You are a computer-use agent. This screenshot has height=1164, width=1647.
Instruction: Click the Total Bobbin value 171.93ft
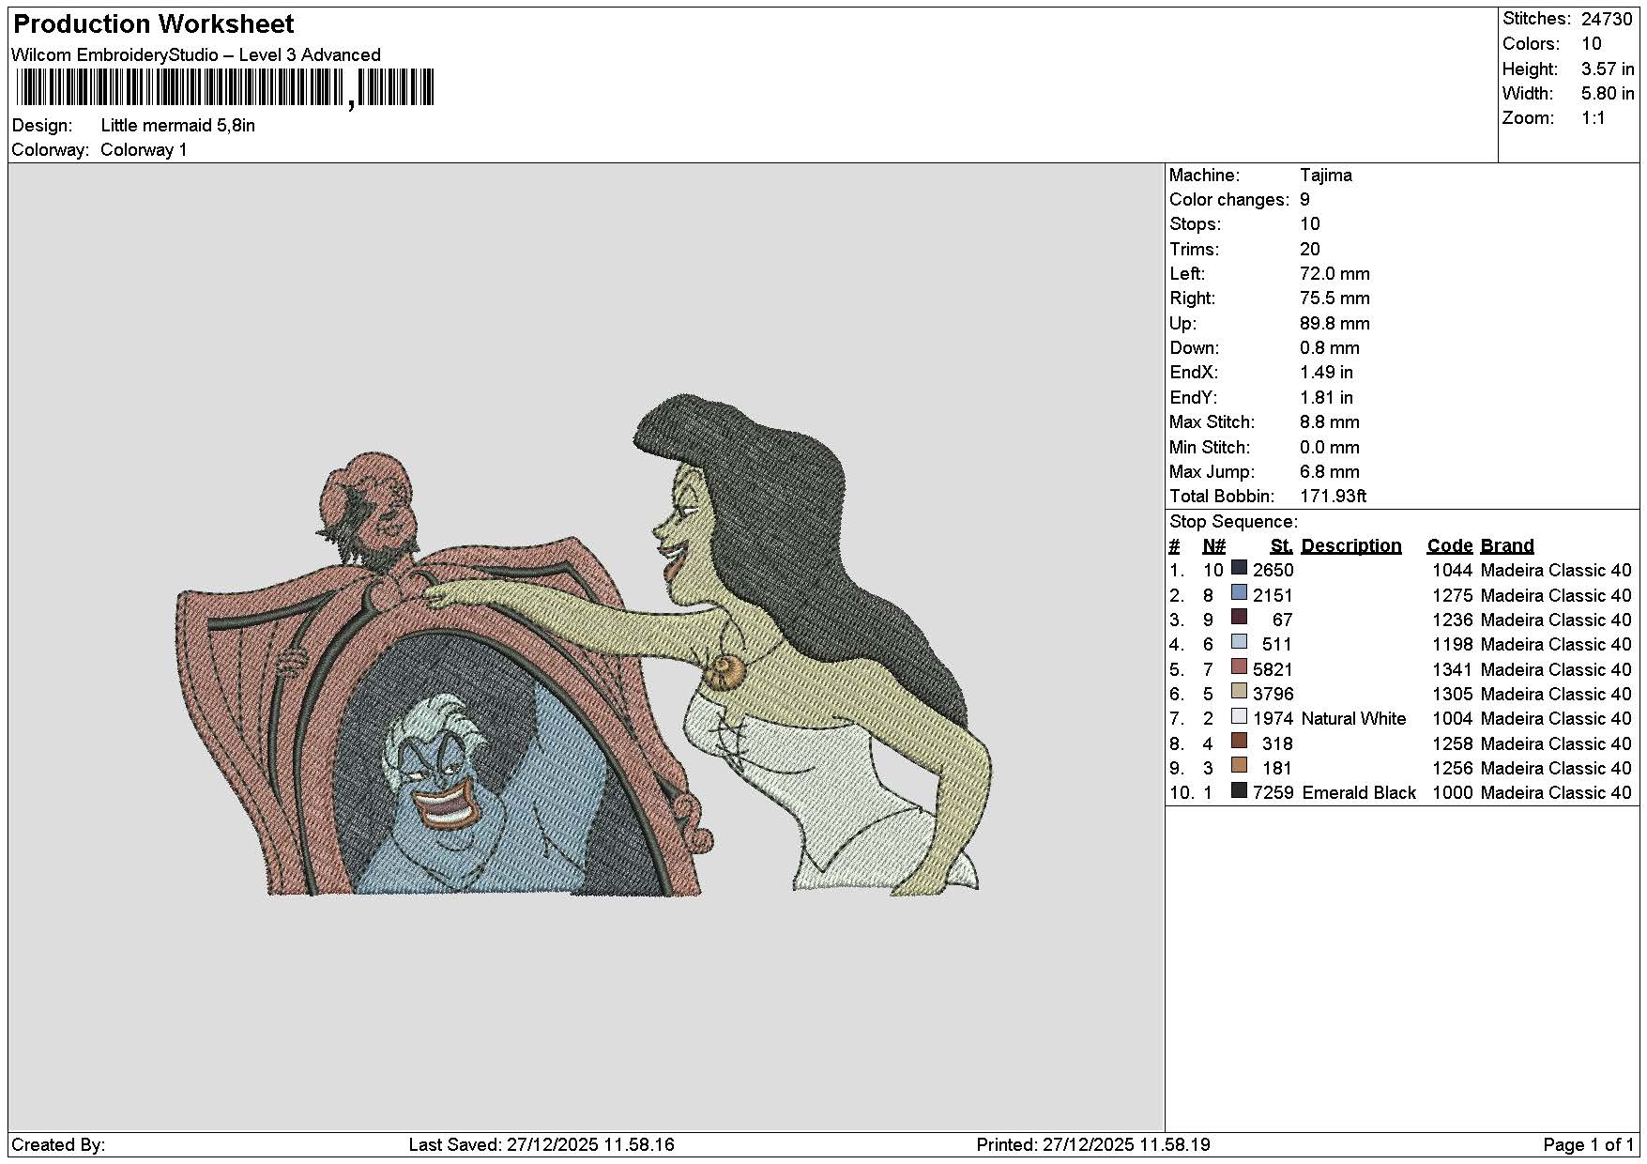(1334, 497)
